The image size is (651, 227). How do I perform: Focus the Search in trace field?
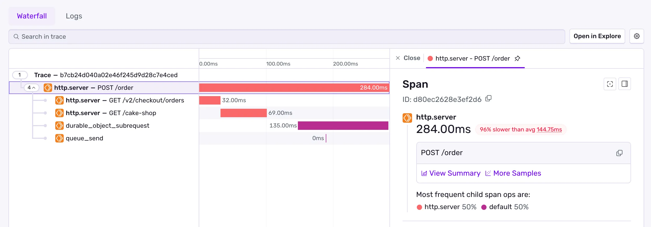(x=287, y=37)
